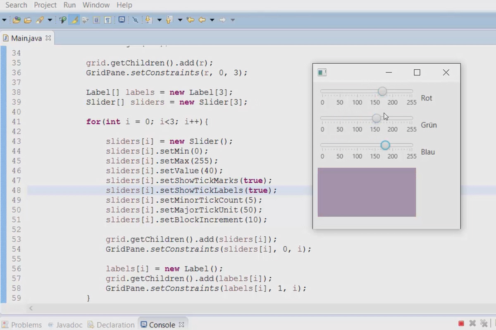Open the Search icon dropdown arrow
This screenshot has width=496, height=330.
(50, 20)
